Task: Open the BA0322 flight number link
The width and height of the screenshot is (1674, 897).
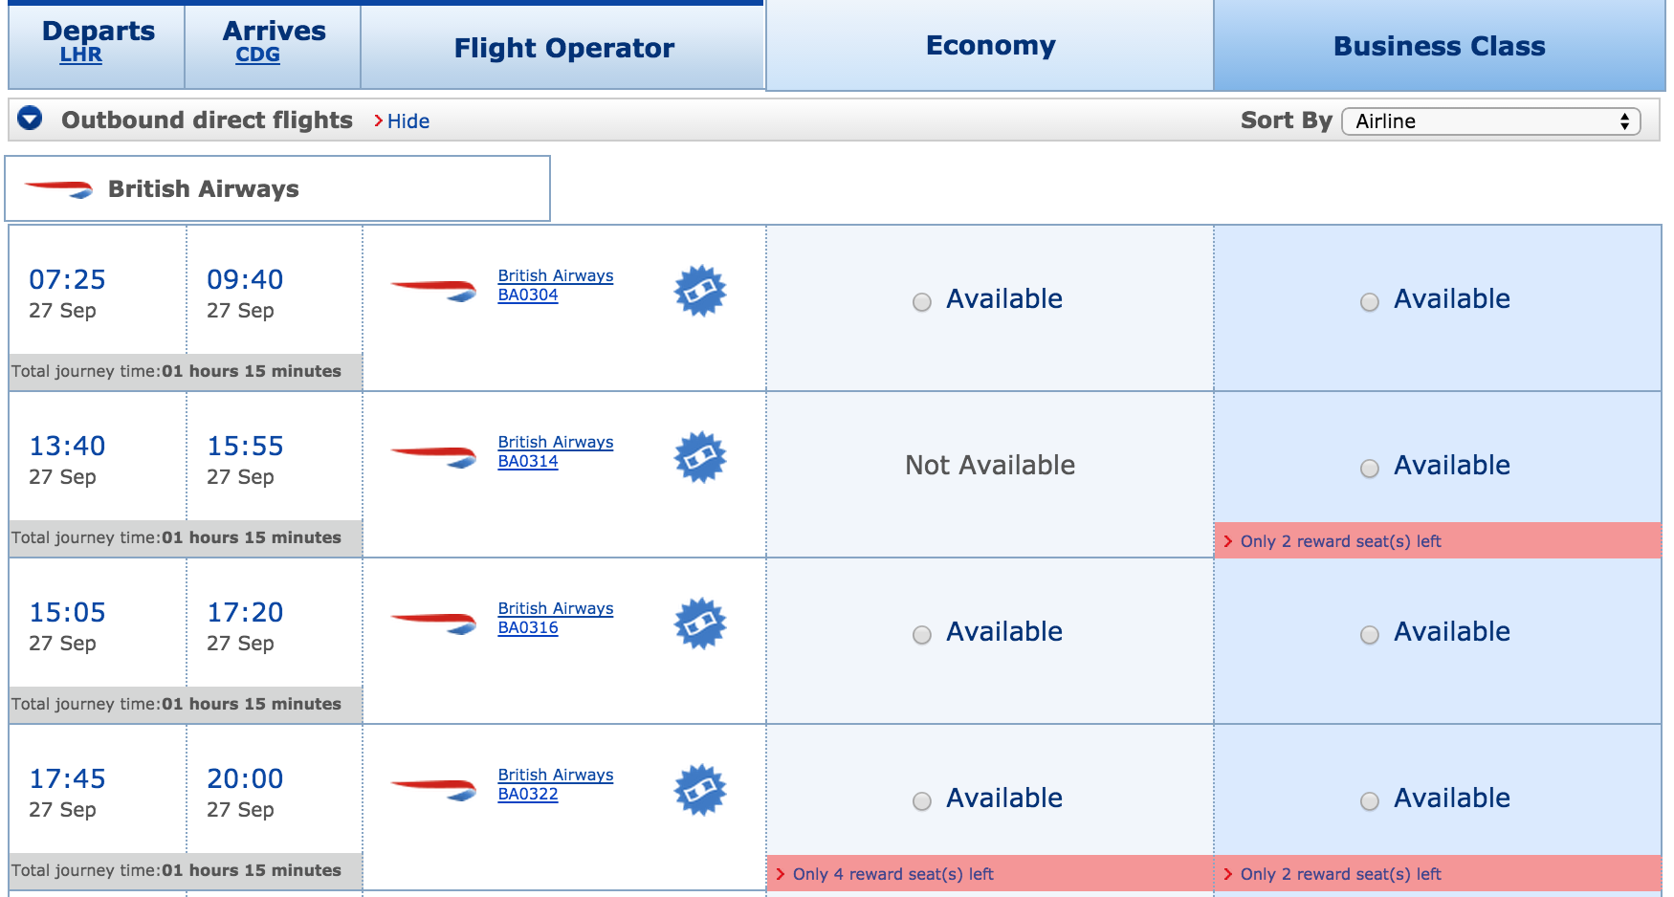Action: tap(528, 795)
